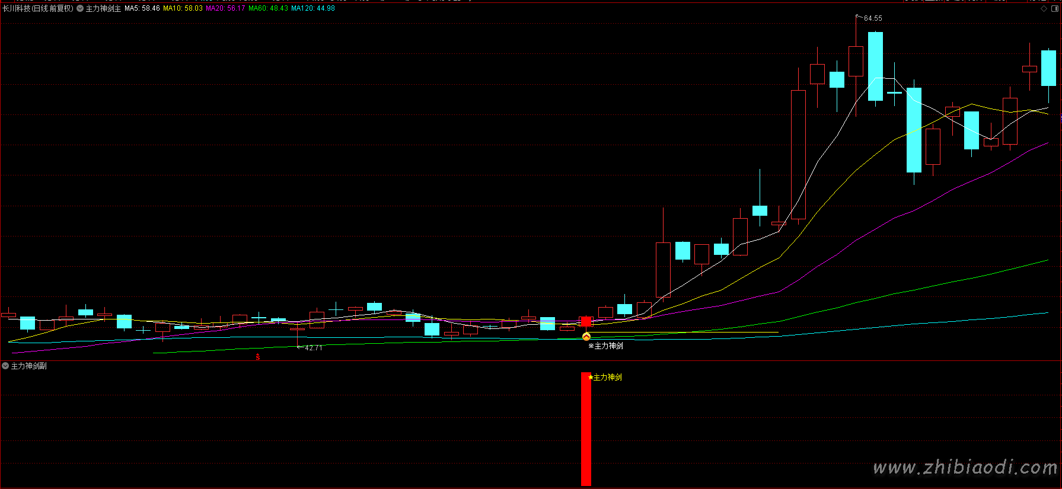
Task: Click the 64.55 high price label
Action: pos(872,18)
